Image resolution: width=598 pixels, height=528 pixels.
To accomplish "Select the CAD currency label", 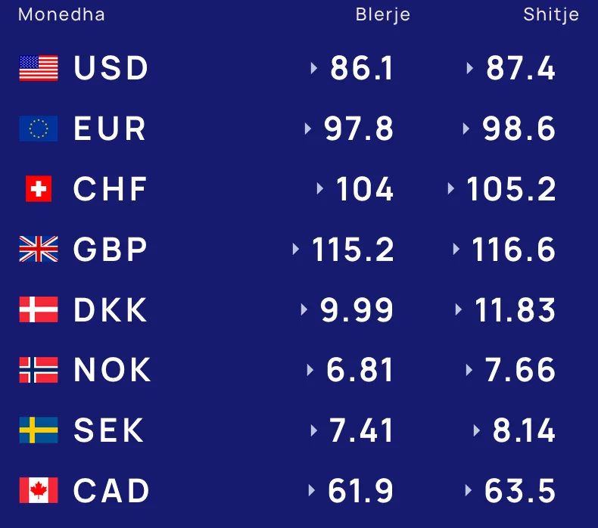I will (x=111, y=491).
